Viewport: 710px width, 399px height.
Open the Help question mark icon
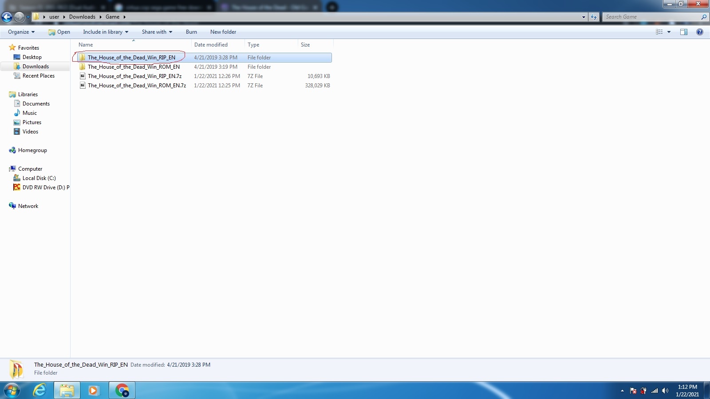(700, 32)
